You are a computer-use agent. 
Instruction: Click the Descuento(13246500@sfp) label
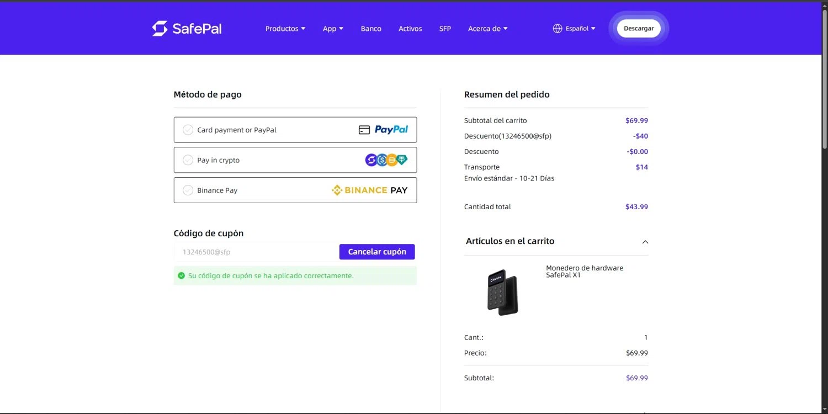point(508,136)
